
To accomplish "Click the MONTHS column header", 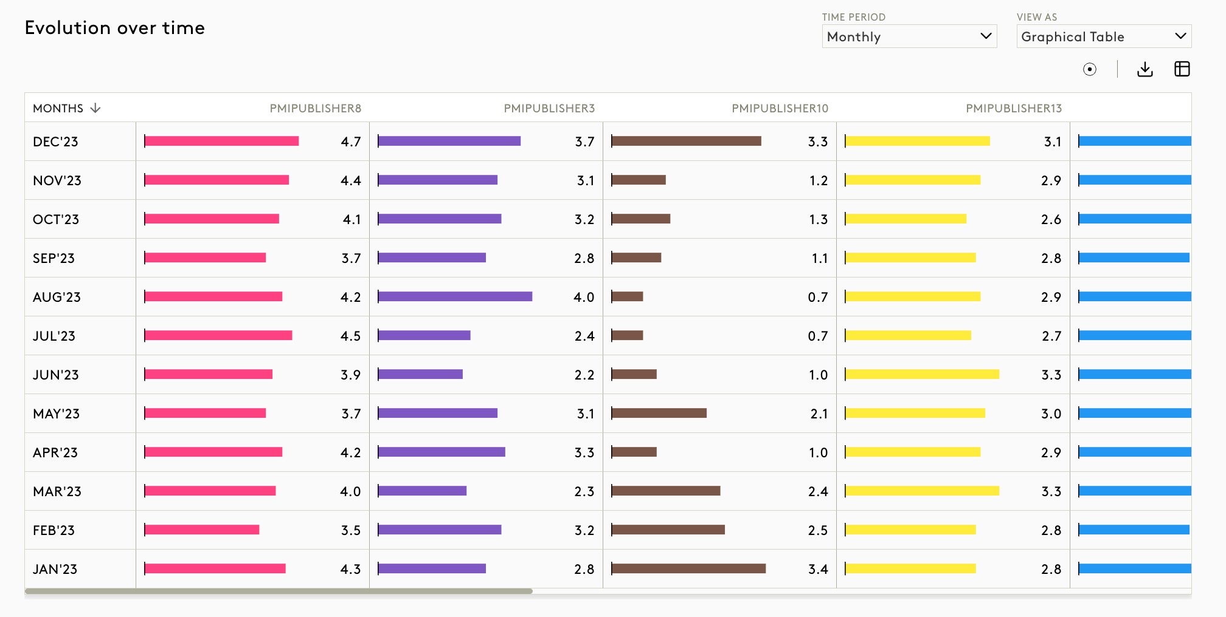I will (x=58, y=108).
